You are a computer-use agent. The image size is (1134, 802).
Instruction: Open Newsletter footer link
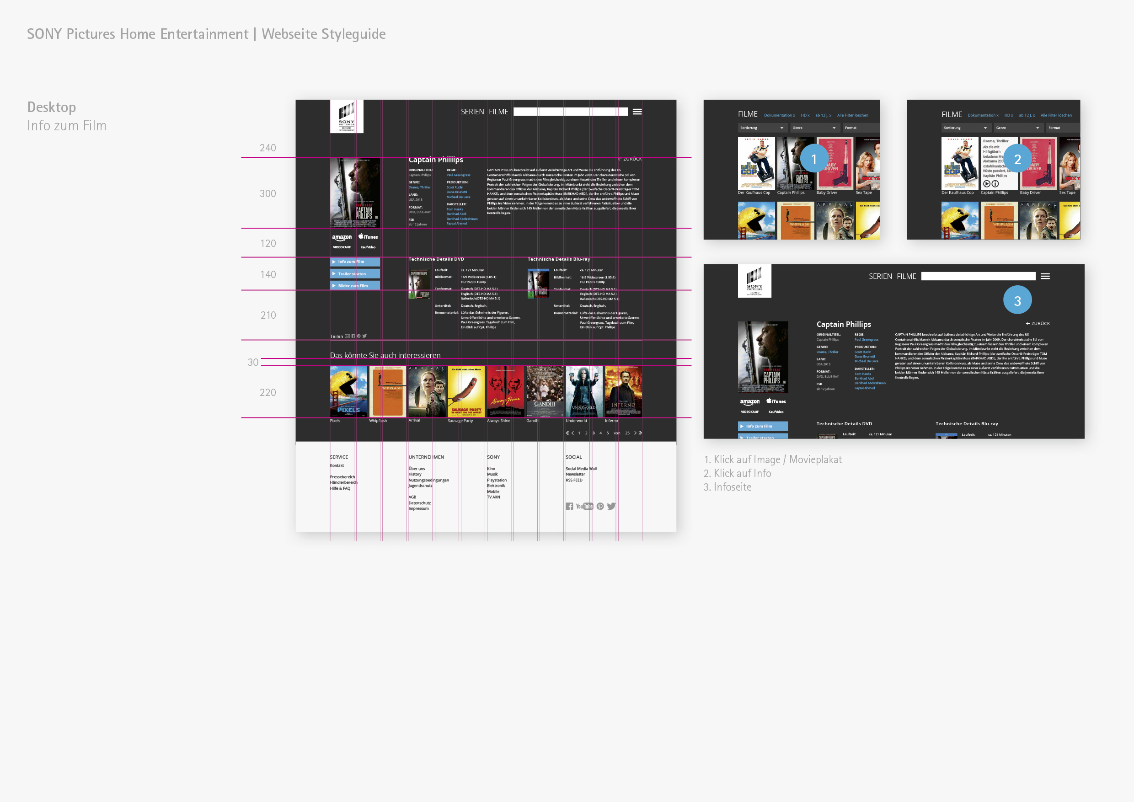point(575,474)
